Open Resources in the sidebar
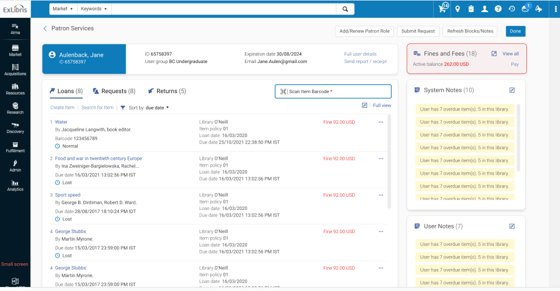This screenshot has width=560, height=291. pyautogui.click(x=15, y=89)
